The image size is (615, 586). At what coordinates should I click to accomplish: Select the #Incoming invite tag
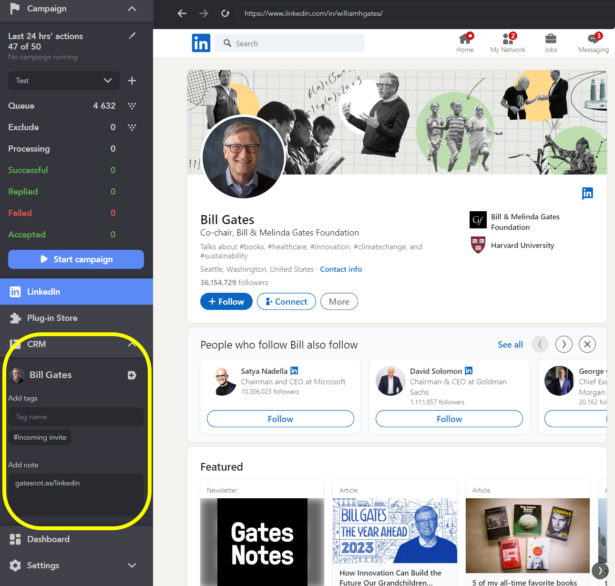(40, 437)
